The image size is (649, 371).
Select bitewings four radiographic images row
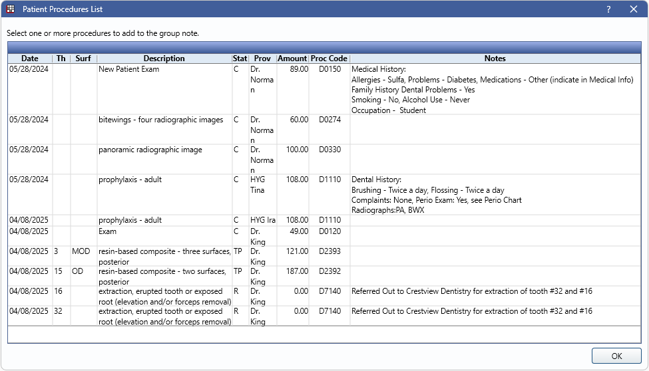pyautogui.click(x=160, y=120)
